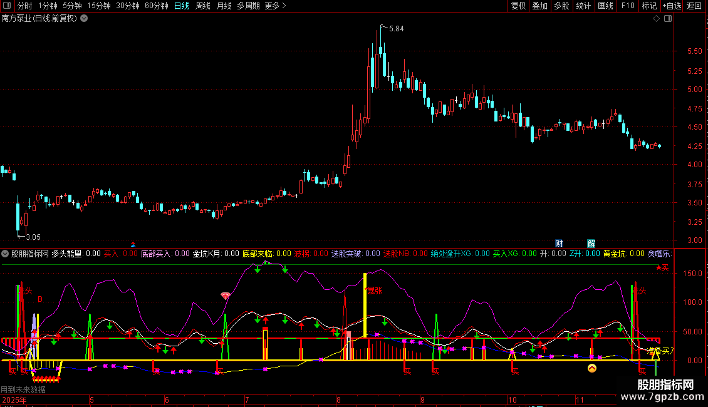
Task: Click the 5.84 high price label
Action: (396, 29)
